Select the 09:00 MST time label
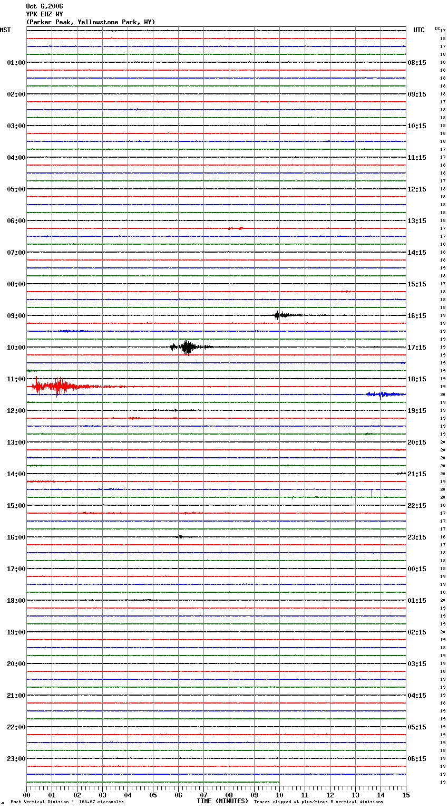The image size is (448, 809). [x=16, y=316]
